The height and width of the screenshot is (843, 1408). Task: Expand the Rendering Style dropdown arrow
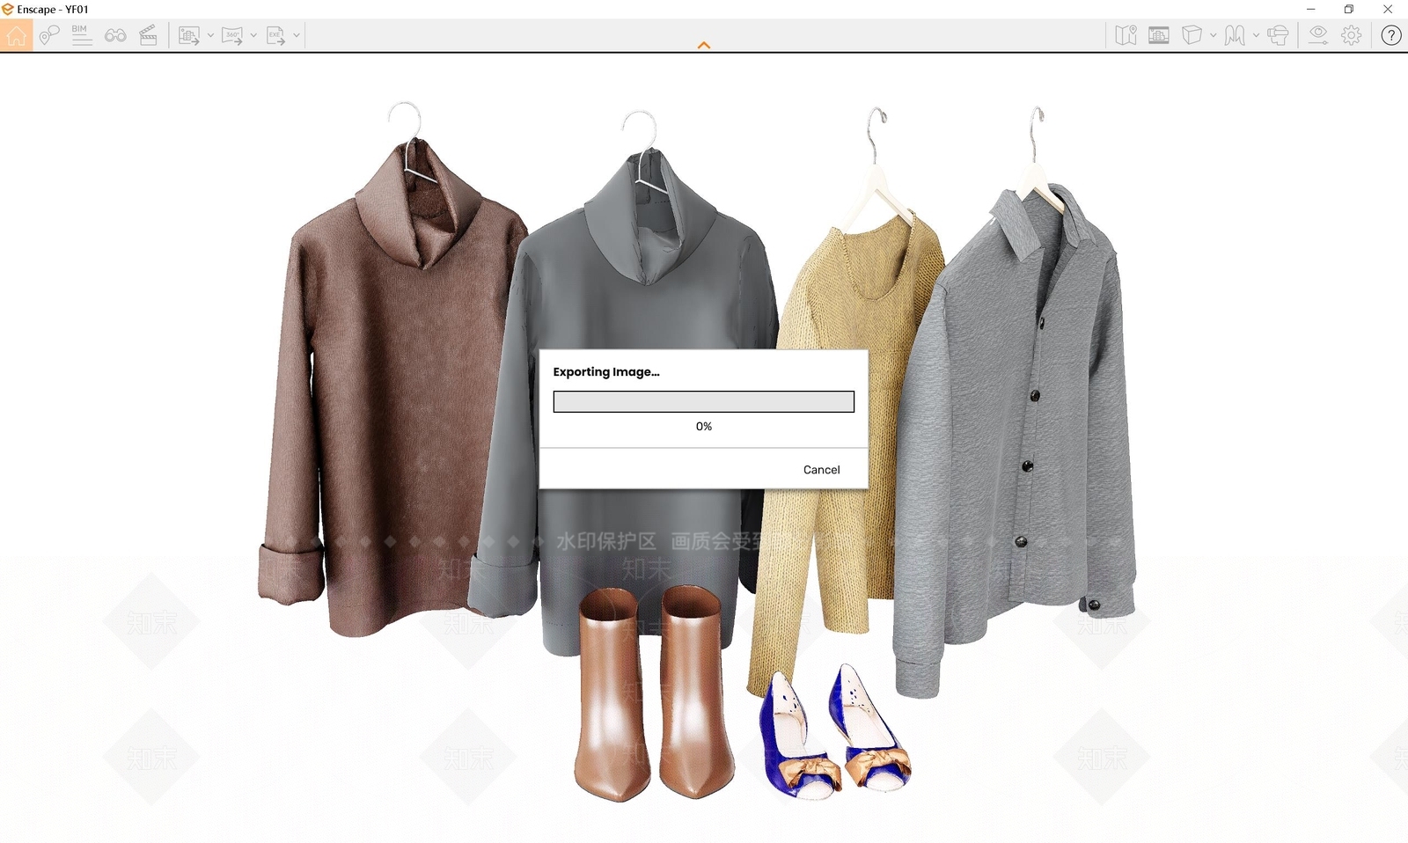1256,35
